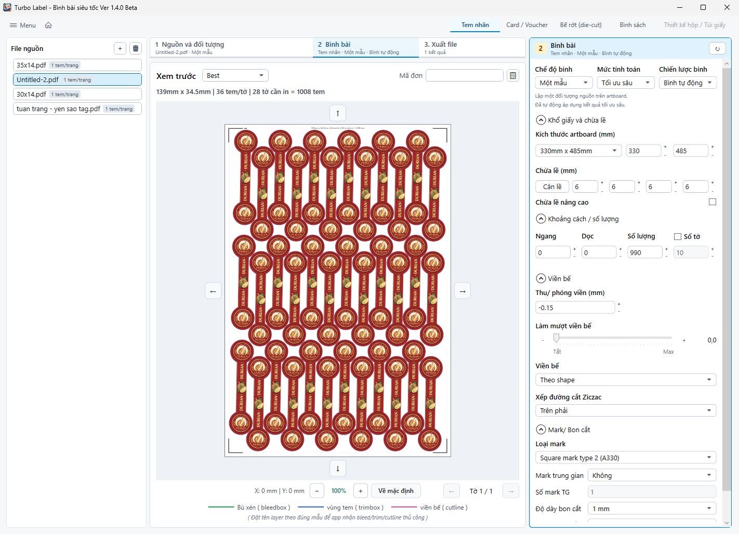The height and width of the screenshot is (534, 739).
Task: Select the 35x14.pdf source file
Action: point(77,65)
